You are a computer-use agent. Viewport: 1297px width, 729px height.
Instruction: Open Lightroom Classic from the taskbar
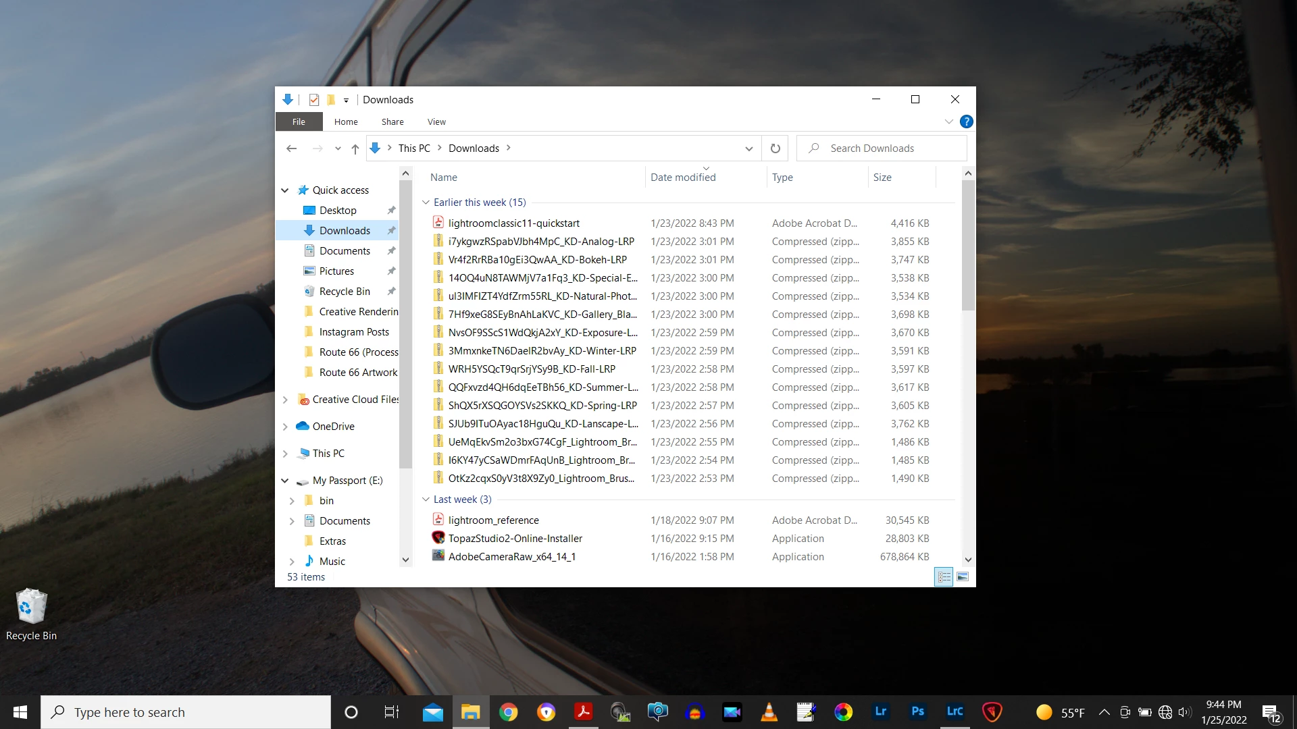pyautogui.click(x=955, y=711)
